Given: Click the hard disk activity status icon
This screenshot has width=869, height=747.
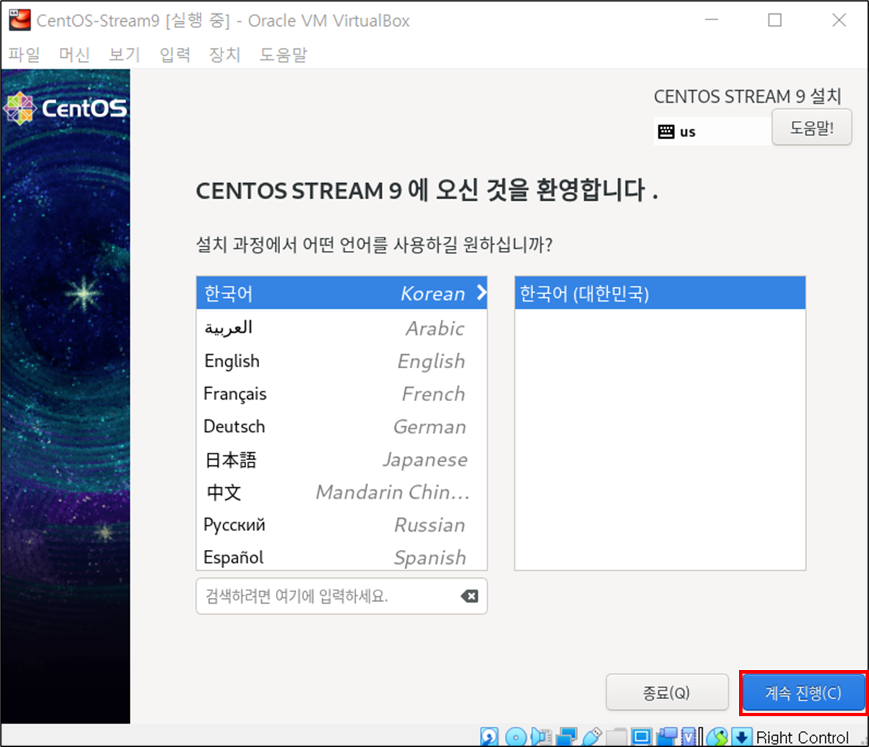Looking at the screenshot, I should tap(489, 737).
